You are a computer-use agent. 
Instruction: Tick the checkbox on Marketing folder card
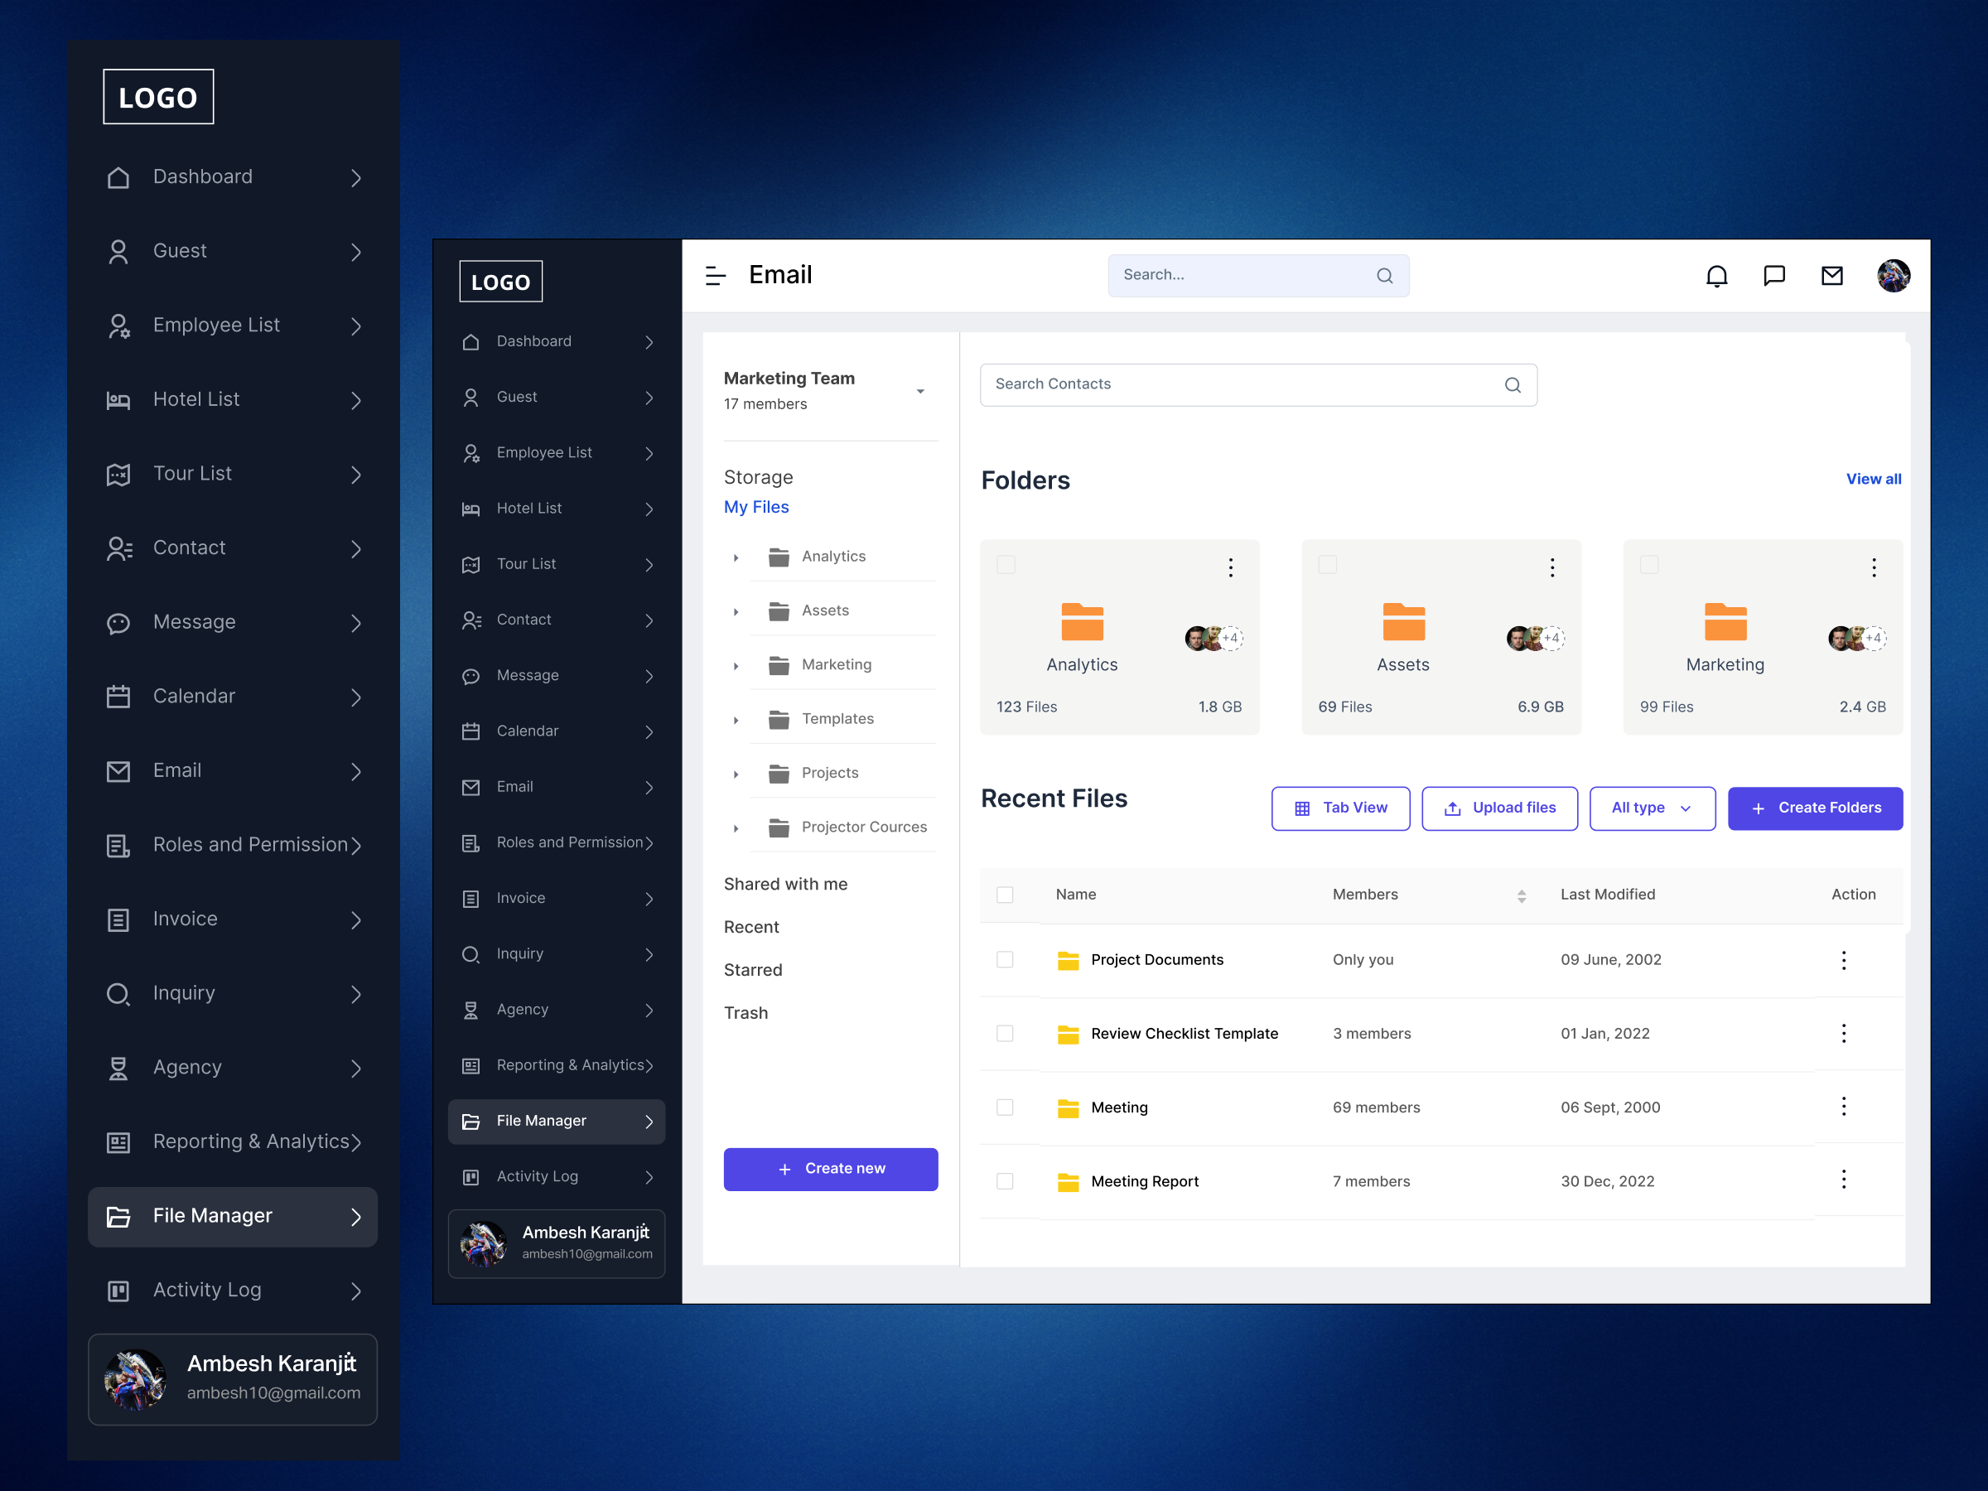click(x=1649, y=564)
